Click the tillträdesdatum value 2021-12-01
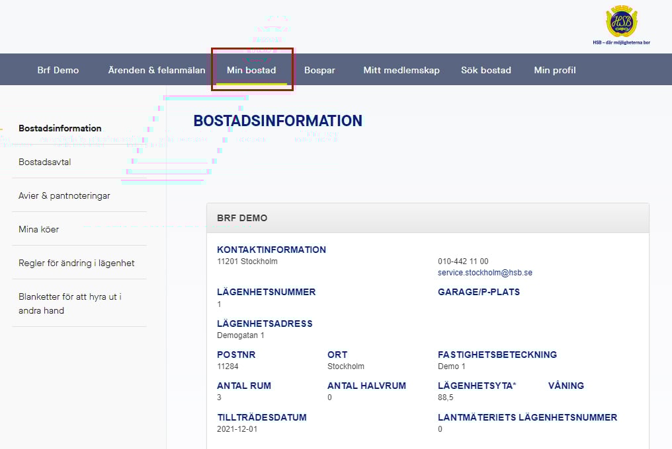This screenshot has width=672, height=449. 237,429
